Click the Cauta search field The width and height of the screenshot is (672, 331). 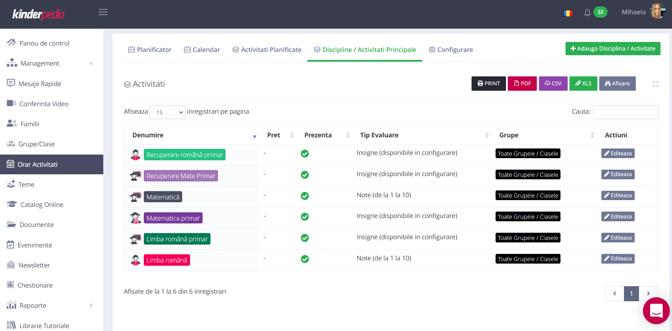tap(625, 112)
